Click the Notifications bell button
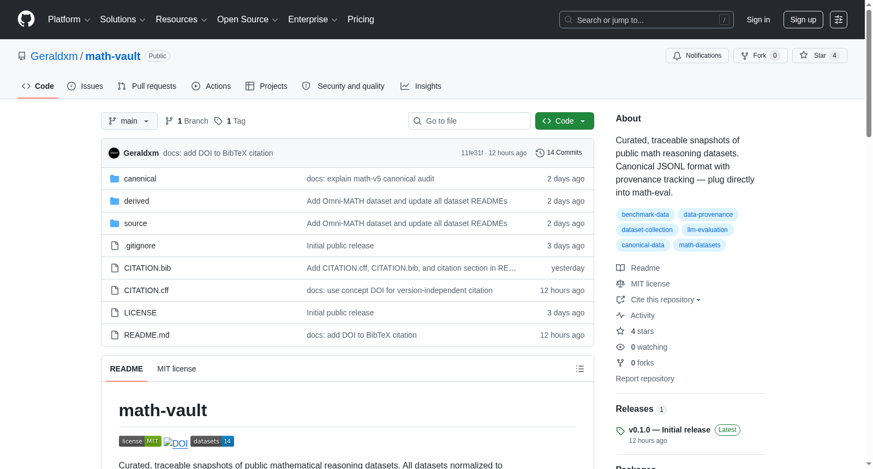Image resolution: width=873 pixels, height=469 pixels. point(697,56)
